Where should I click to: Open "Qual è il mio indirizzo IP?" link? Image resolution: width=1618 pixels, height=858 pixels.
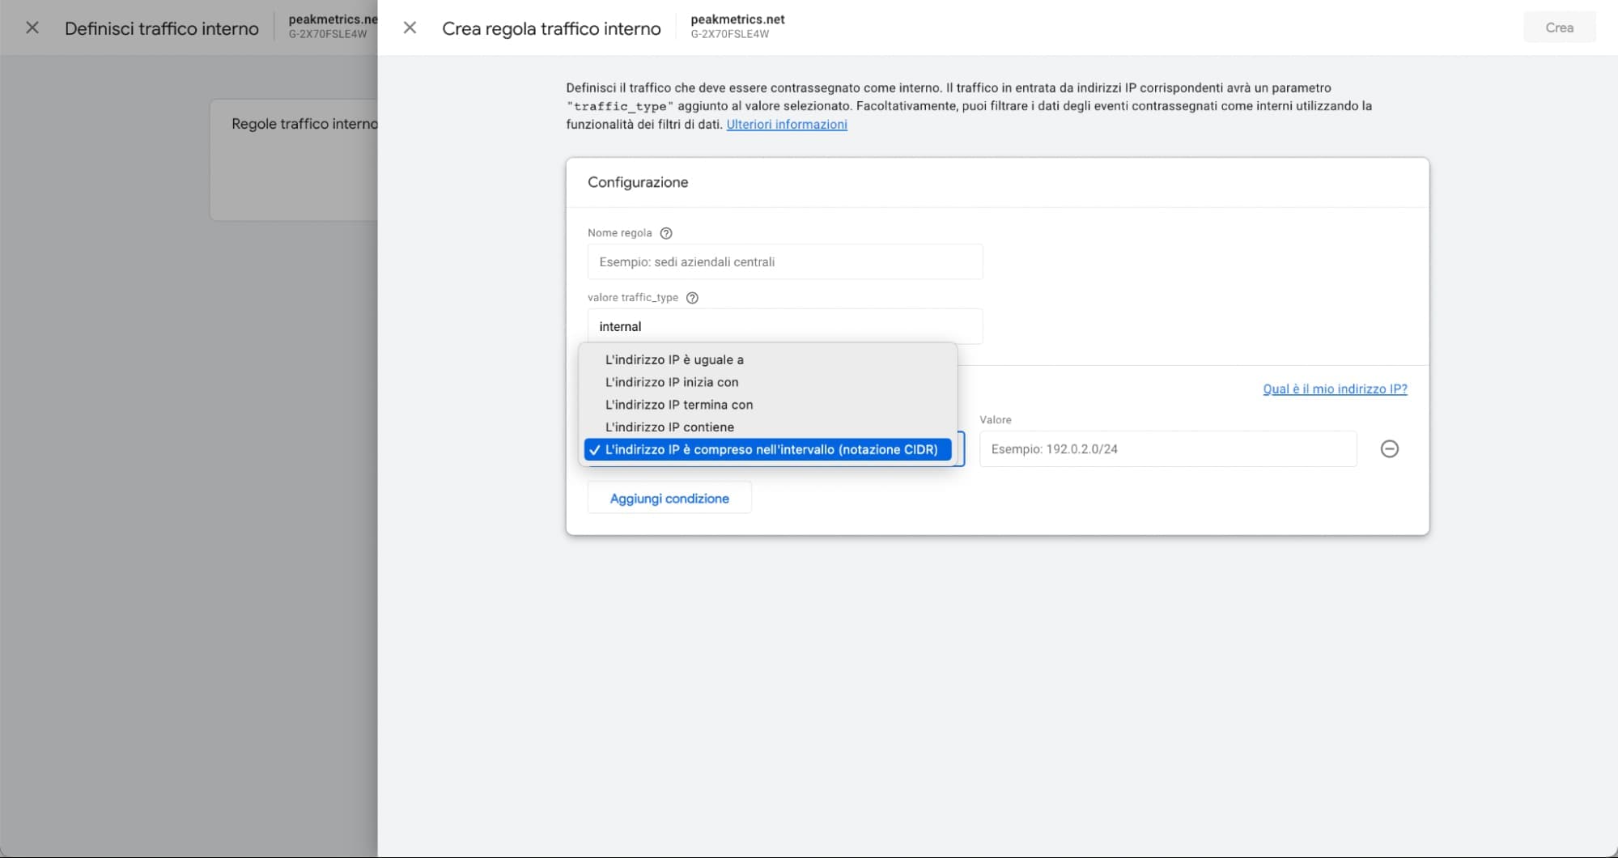pyautogui.click(x=1334, y=389)
